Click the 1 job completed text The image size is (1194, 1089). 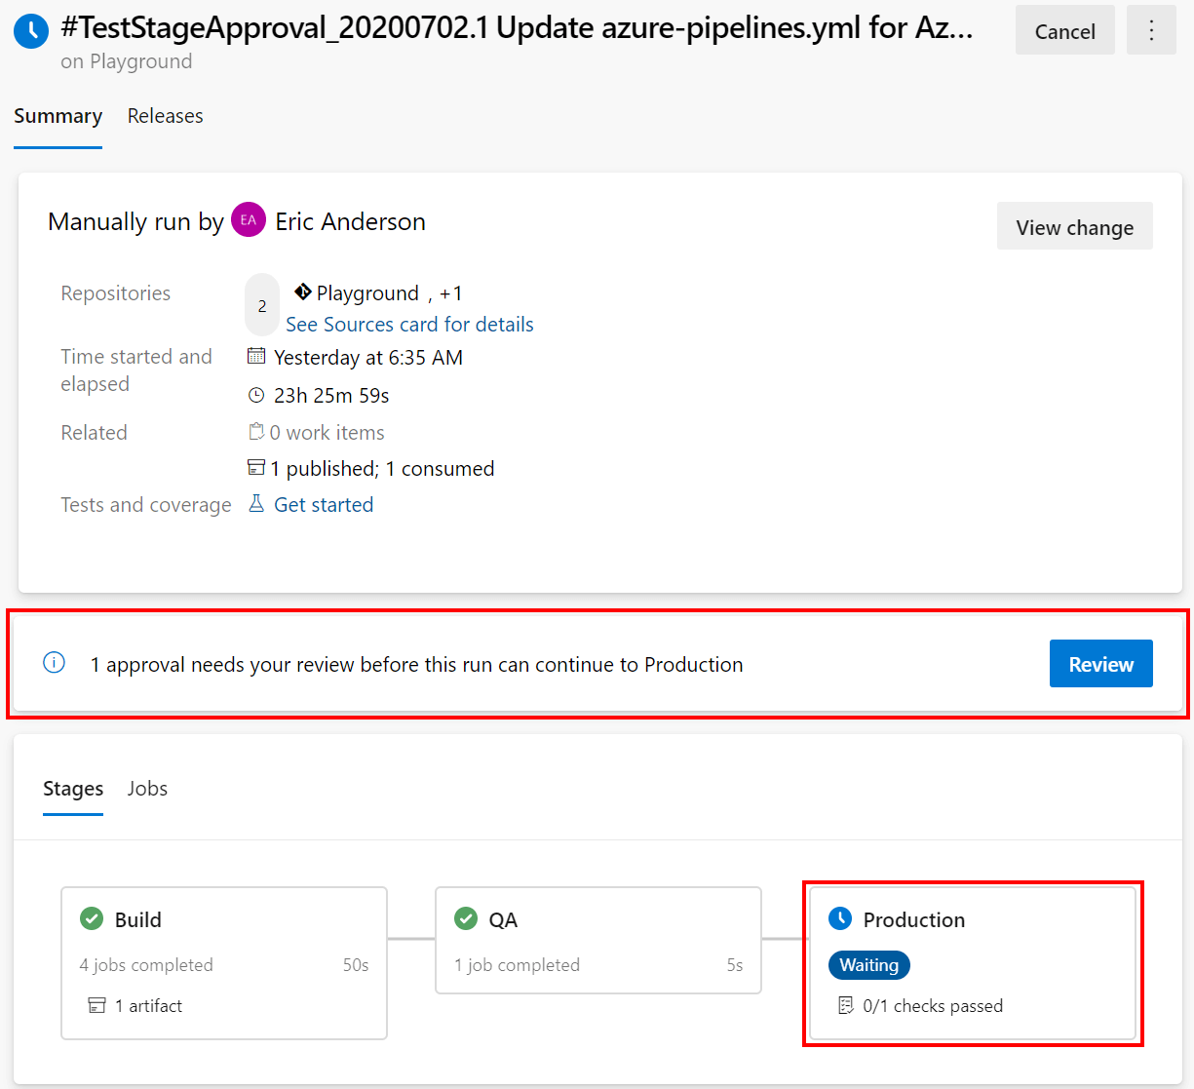(x=517, y=964)
